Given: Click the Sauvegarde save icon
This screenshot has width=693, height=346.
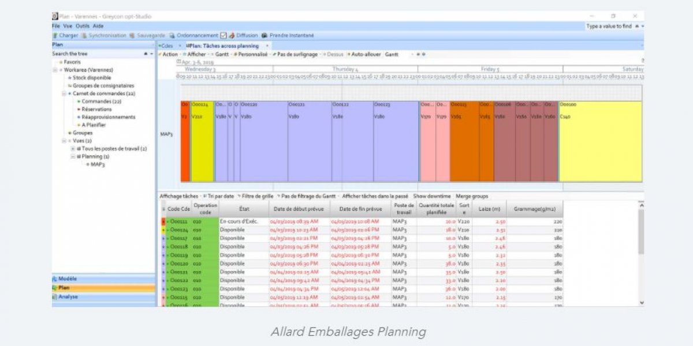Looking at the screenshot, I should pos(133,35).
